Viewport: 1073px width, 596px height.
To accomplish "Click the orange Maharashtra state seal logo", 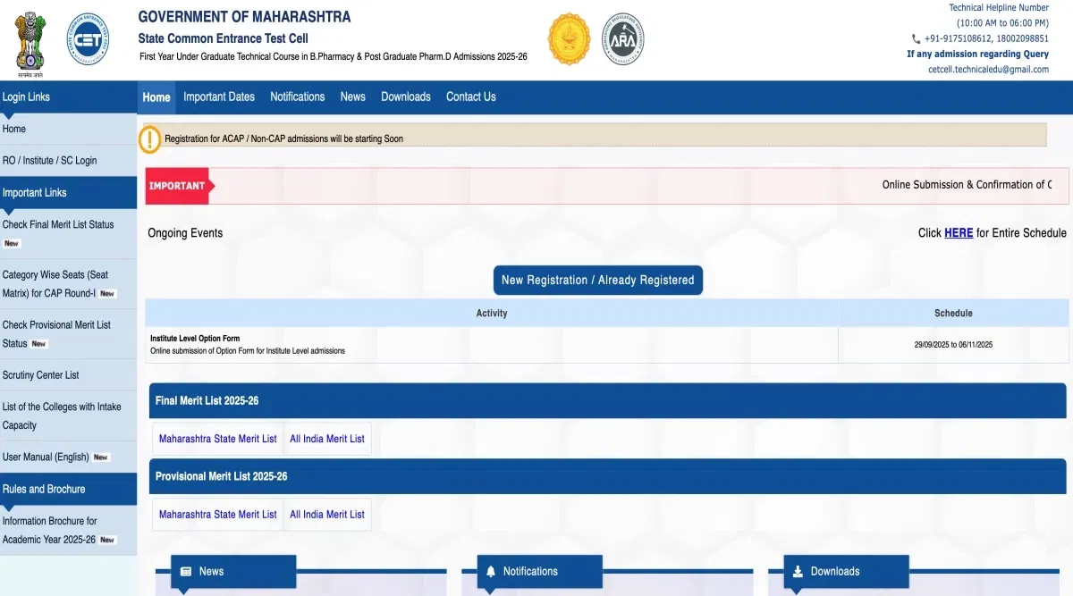I will click(x=570, y=39).
